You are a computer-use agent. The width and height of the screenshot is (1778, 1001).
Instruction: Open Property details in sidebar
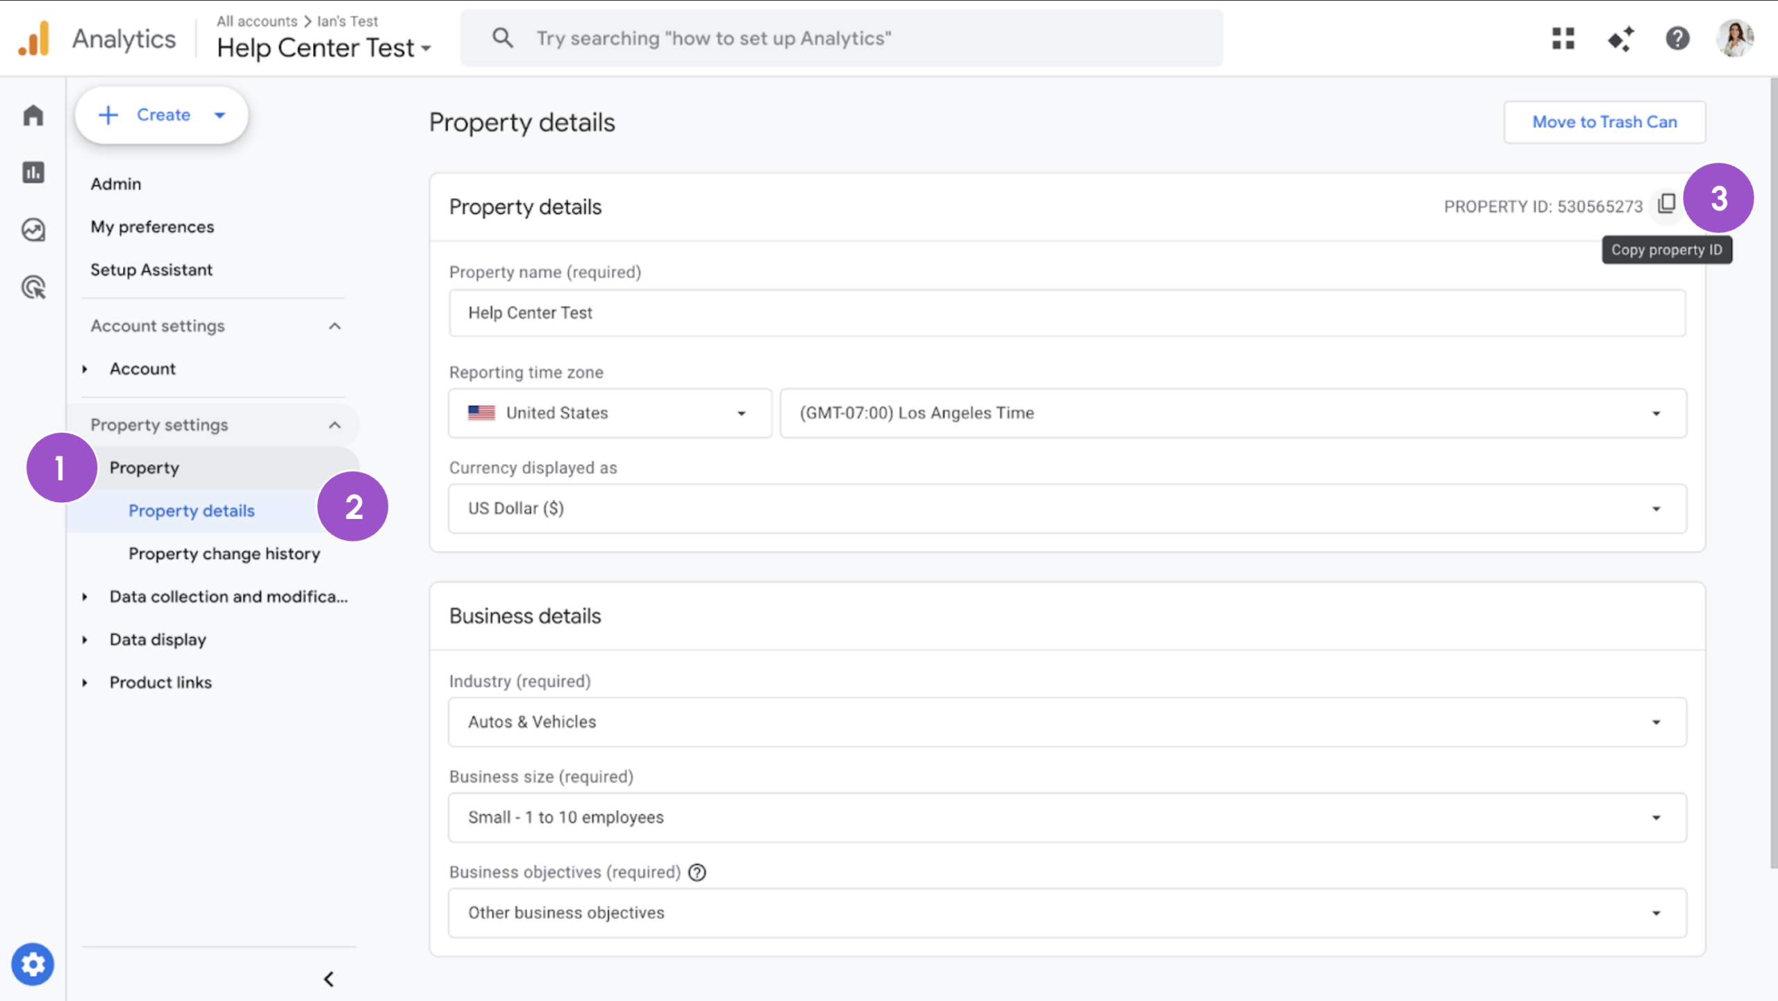pos(192,511)
